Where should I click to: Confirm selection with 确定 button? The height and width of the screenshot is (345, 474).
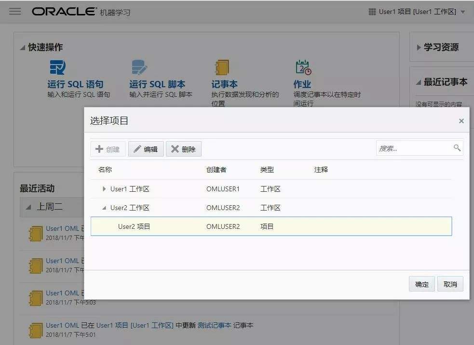(x=422, y=284)
